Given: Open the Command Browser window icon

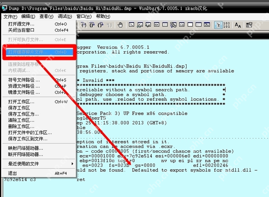Looking at the screenshot, I should click(207, 25).
